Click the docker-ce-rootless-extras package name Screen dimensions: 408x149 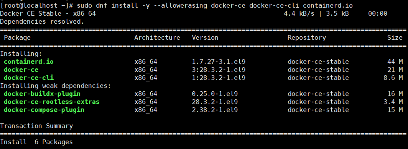[x=52, y=102]
